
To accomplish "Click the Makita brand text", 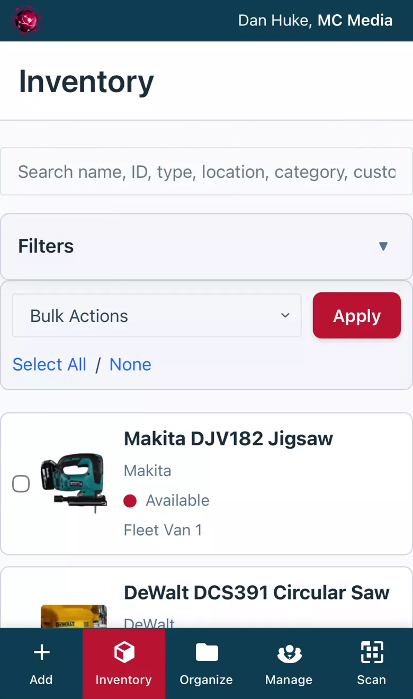I will [148, 471].
